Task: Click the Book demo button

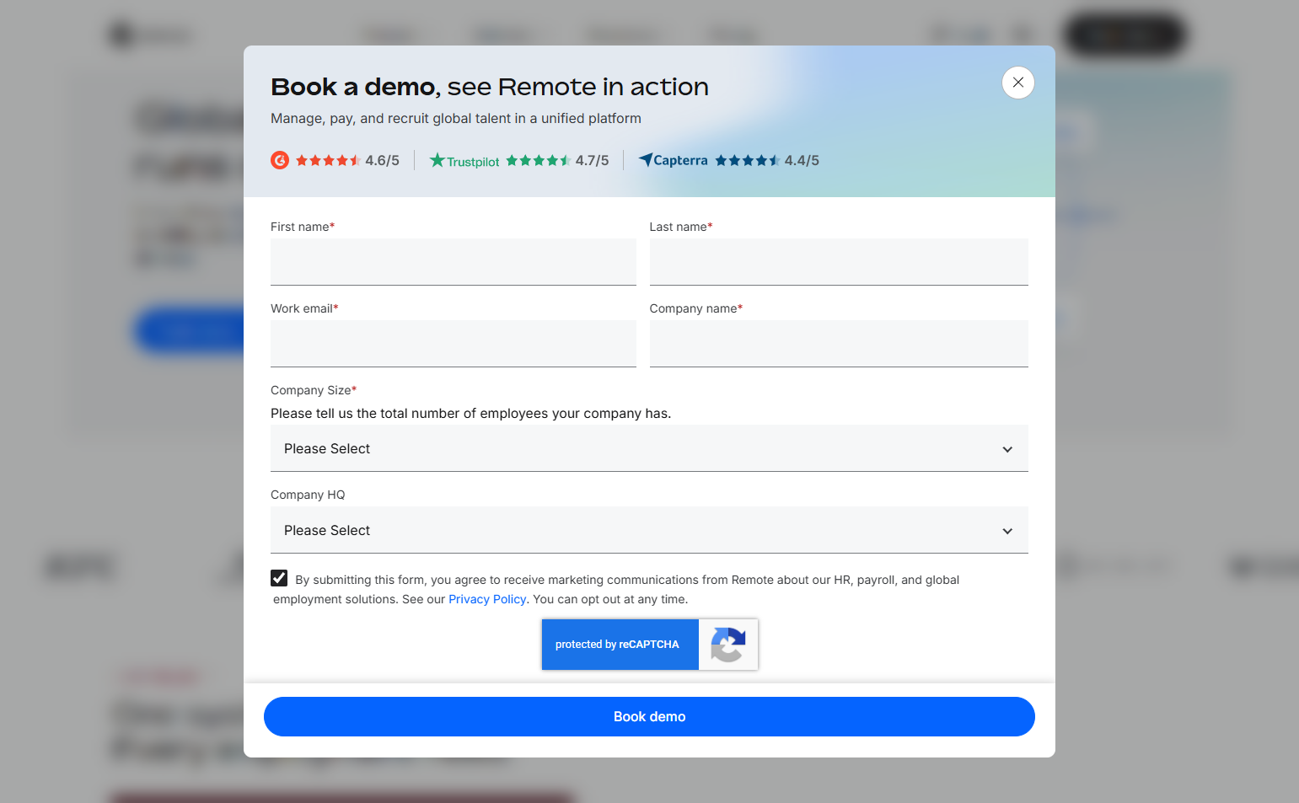Action: (x=649, y=716)
